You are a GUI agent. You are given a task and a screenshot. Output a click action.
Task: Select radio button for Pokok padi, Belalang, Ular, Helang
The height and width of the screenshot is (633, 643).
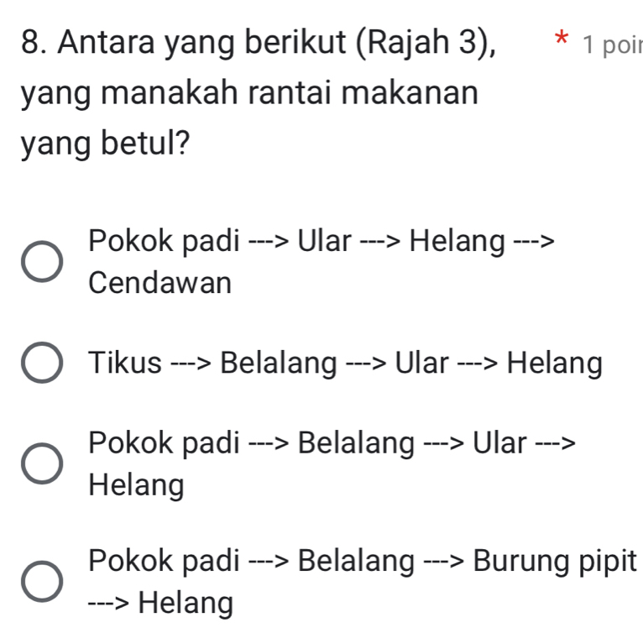click(40, 464)
